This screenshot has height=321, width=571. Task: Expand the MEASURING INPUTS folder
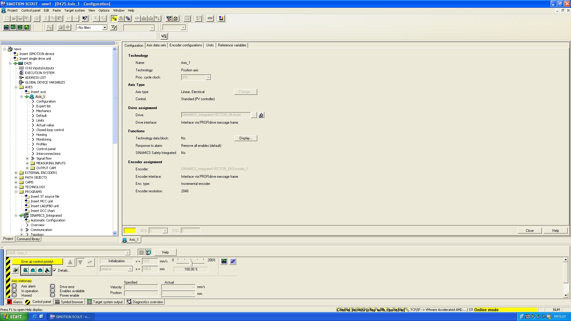click(27, 163)
